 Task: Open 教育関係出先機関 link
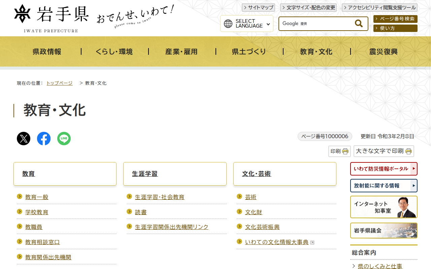(x=48, y=257)
